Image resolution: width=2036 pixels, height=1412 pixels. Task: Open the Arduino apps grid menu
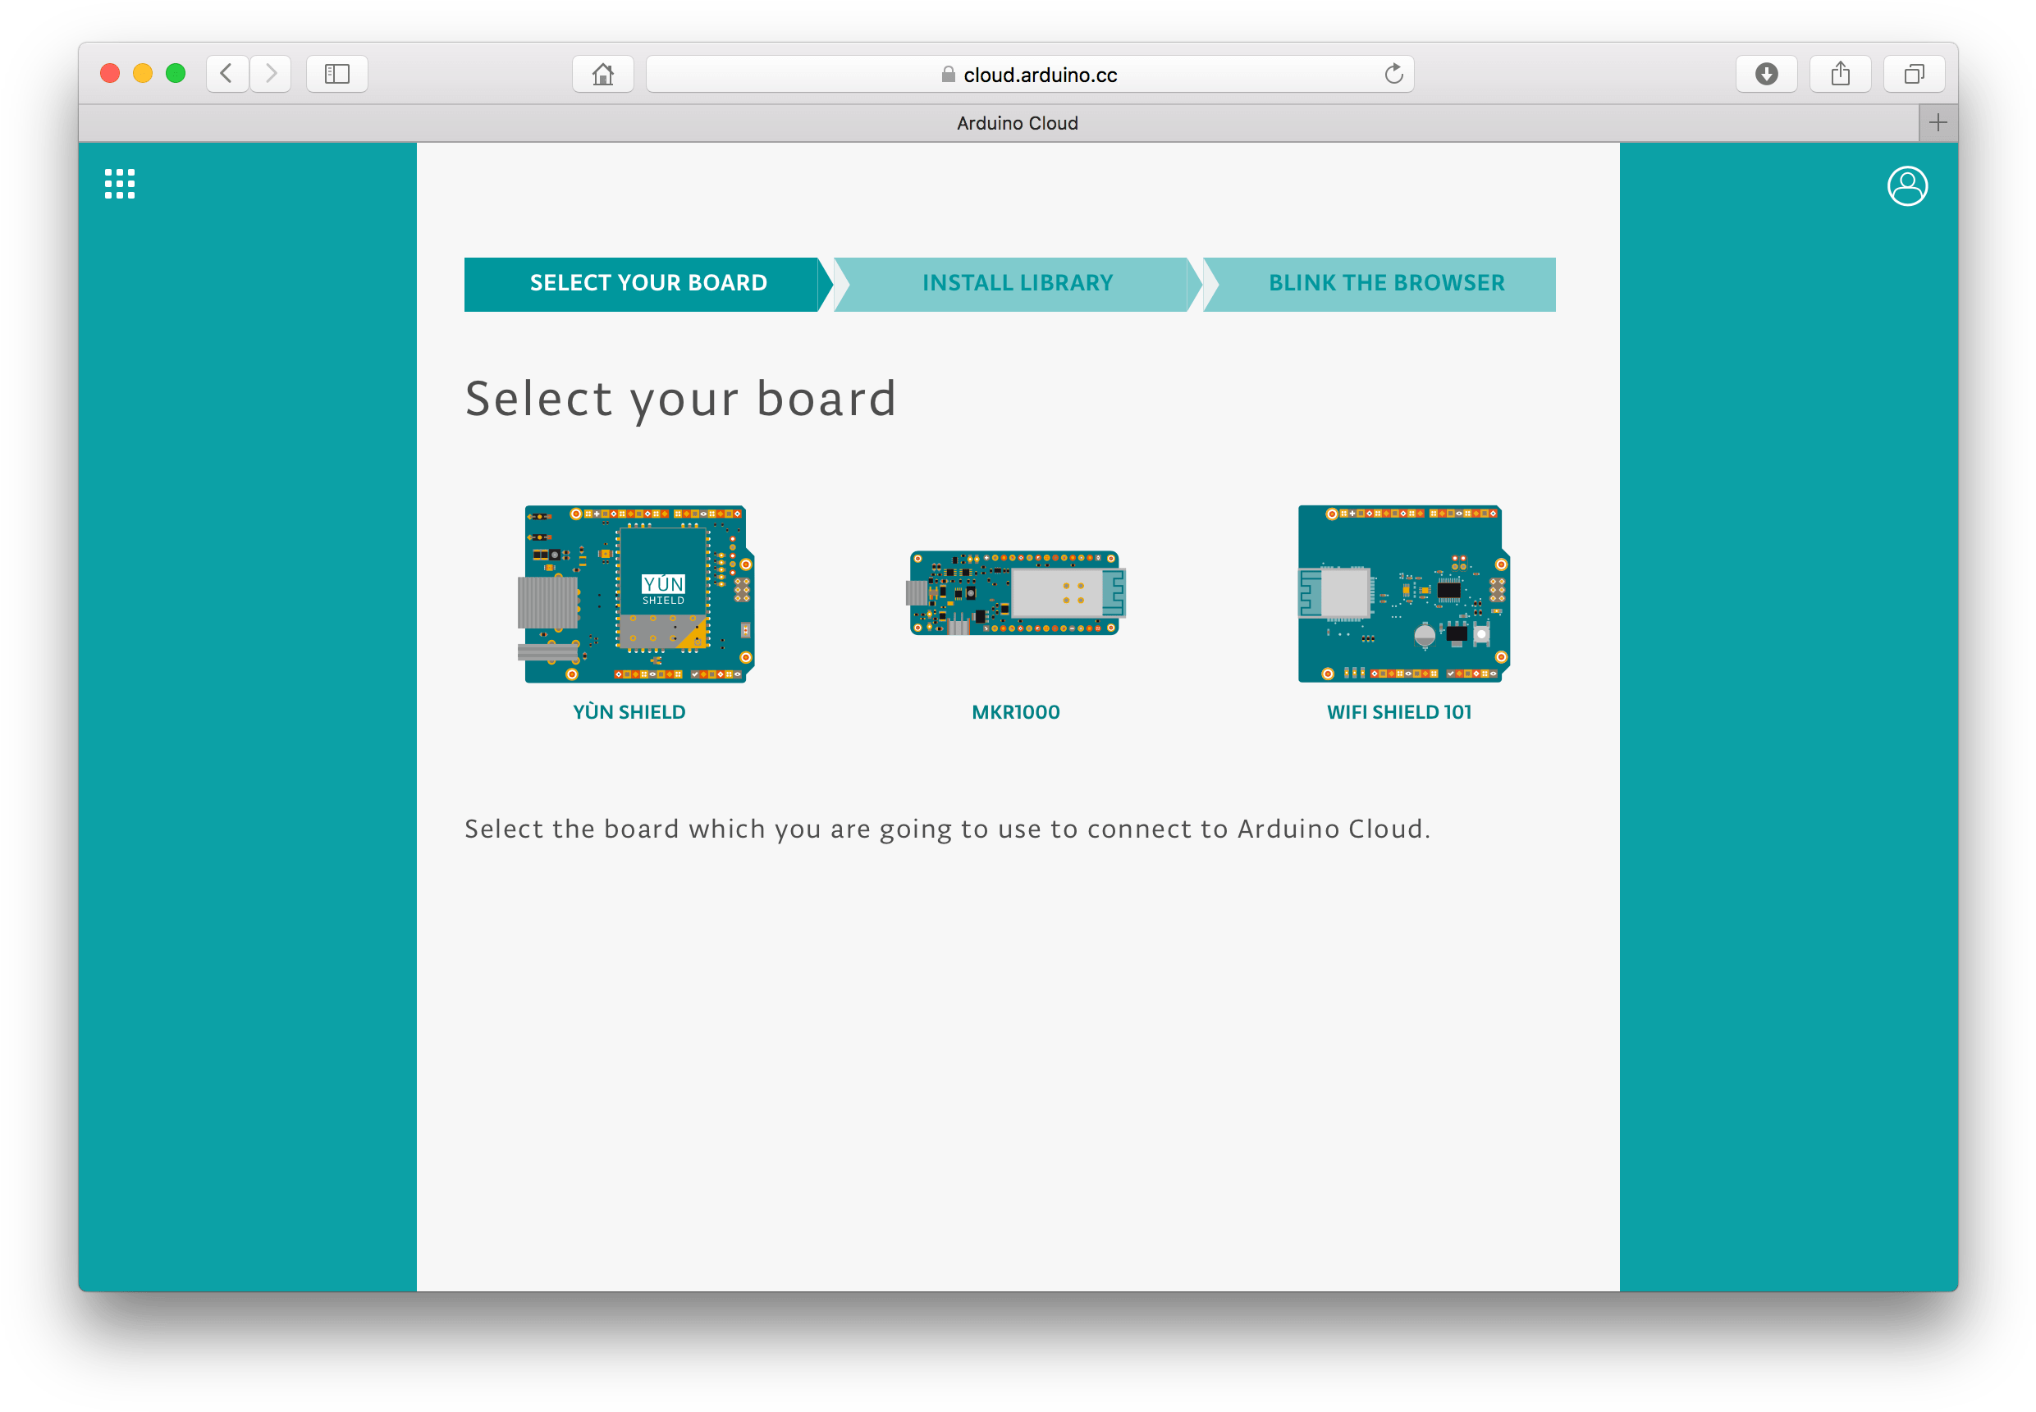[x=120, y=184]
